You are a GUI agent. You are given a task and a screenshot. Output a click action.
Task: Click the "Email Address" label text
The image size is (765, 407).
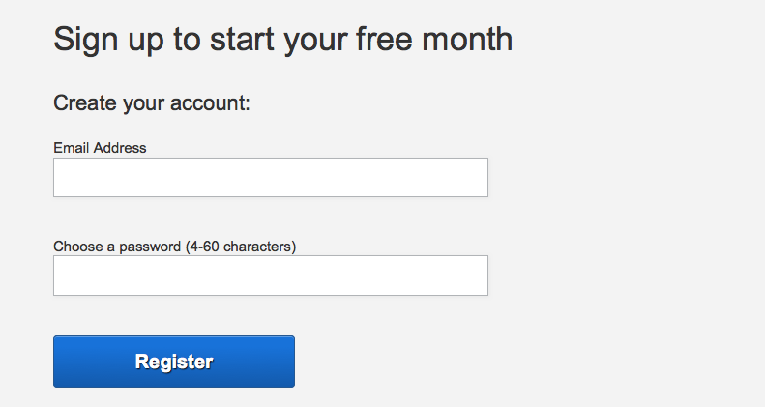tap(100, 148)
